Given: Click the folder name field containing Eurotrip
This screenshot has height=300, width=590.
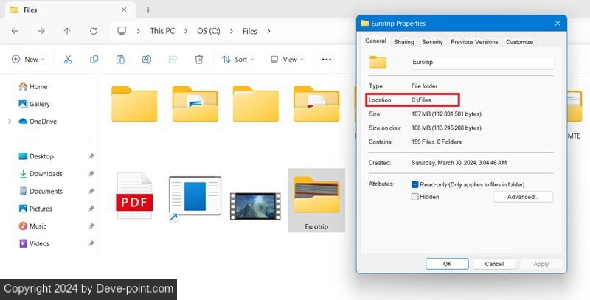Looking at the screenshot, I should tap(482, 63).
